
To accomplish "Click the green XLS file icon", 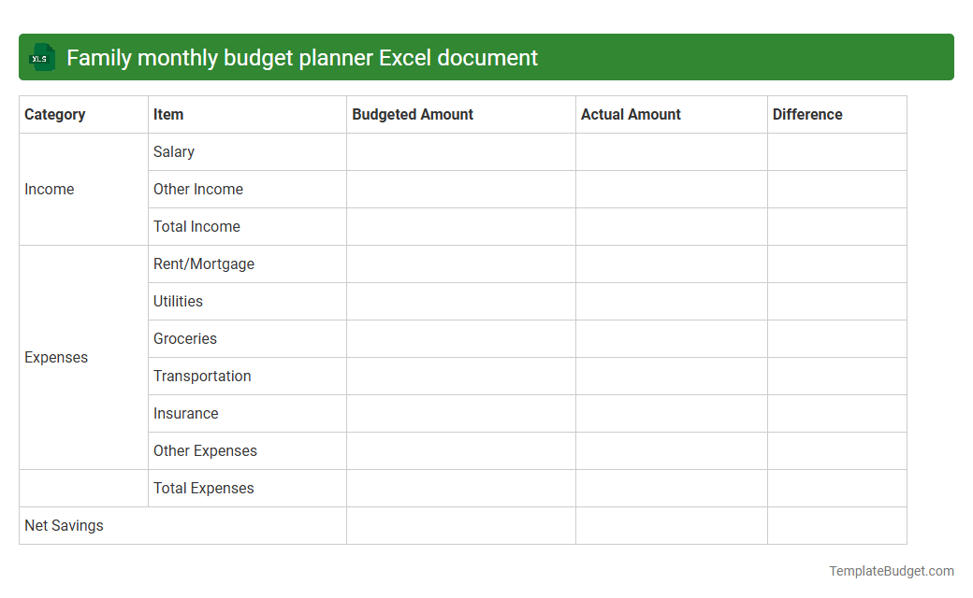I will point(41,57).
